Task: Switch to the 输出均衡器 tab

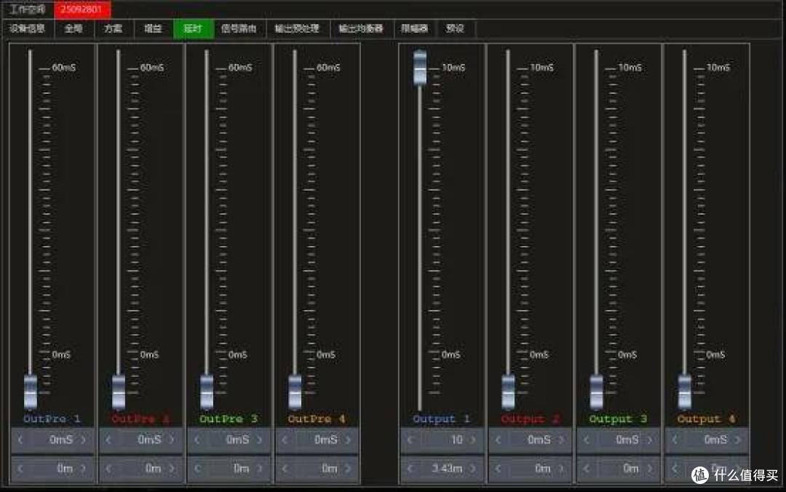Action: pos(362,28)
